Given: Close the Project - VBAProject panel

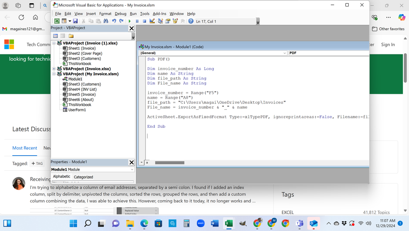Looking at the screenshot, I should pos(132,28).
